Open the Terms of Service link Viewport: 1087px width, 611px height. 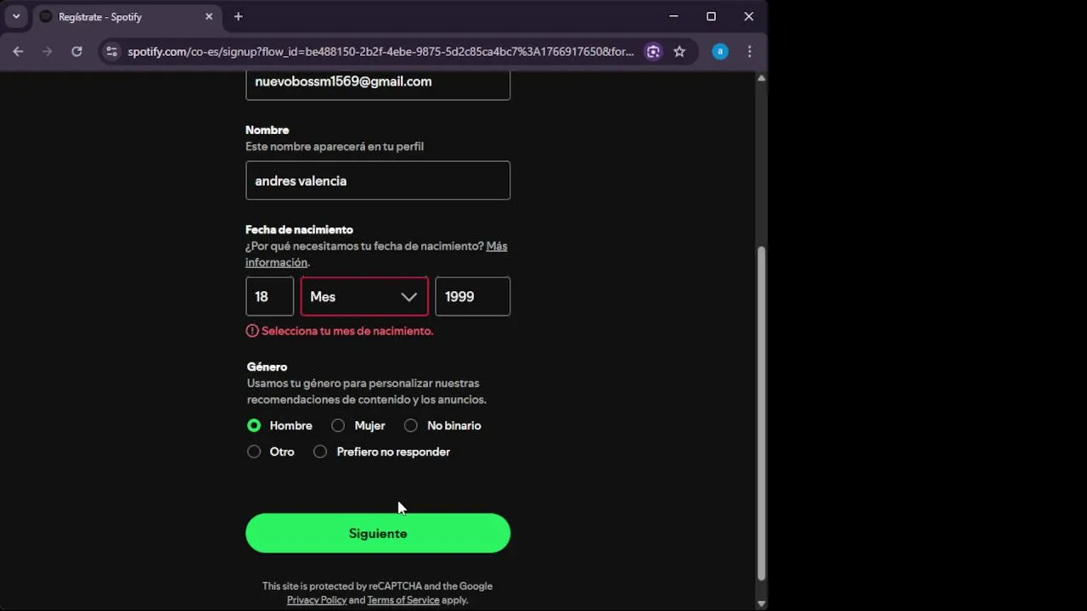point(403,600)
